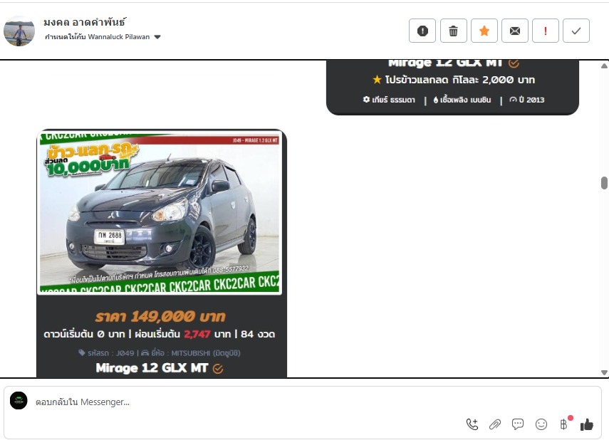This screenshot has width=609, height=440.
Task: Open contact profile photo of มงคล อาดคำพันธ์
Action: pos(19,31)
